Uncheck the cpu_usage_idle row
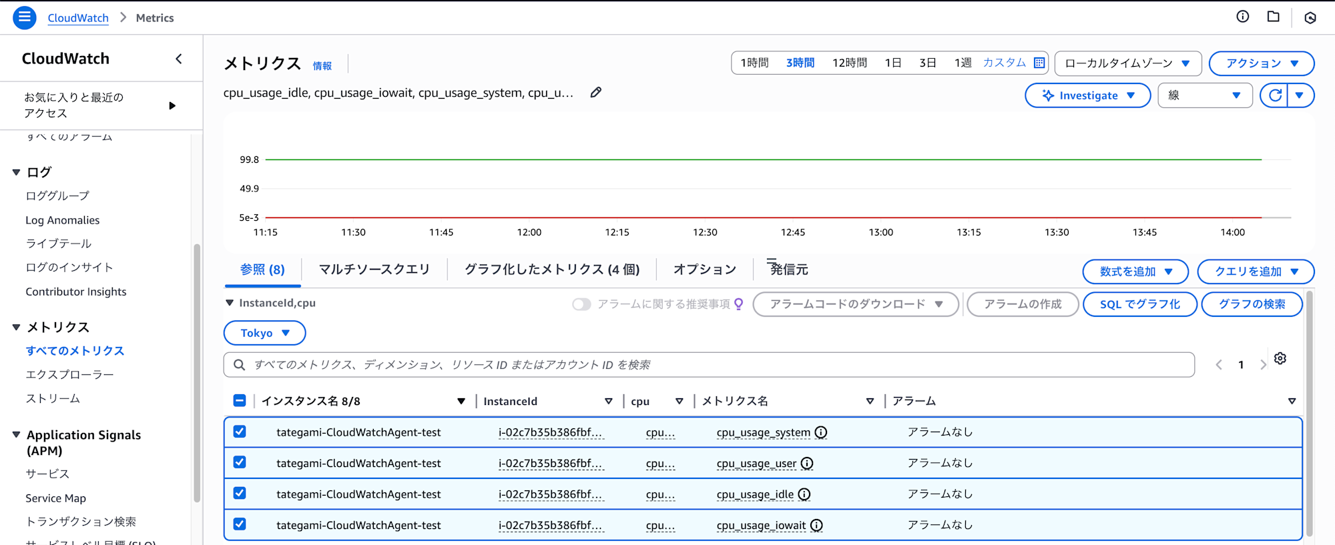The height and width of the screenshot is (545, 1335). tap(240, 493)
